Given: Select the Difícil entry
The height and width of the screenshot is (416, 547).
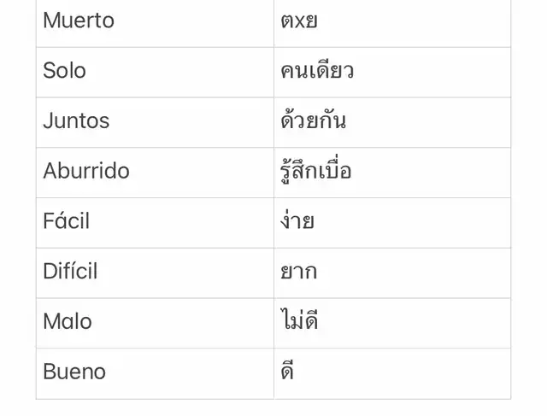Looking at the screenshot, I should point(70,272).
